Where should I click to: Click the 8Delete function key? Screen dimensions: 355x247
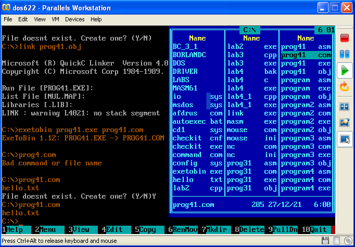pyautogui.click(x=249, y=230)
